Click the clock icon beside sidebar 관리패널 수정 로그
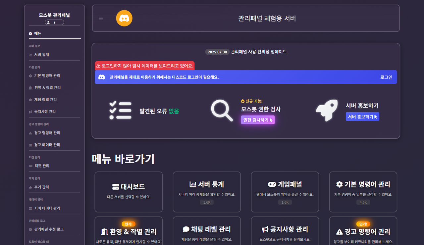Screen dimensions: 424x245 (x=30, y=229)
